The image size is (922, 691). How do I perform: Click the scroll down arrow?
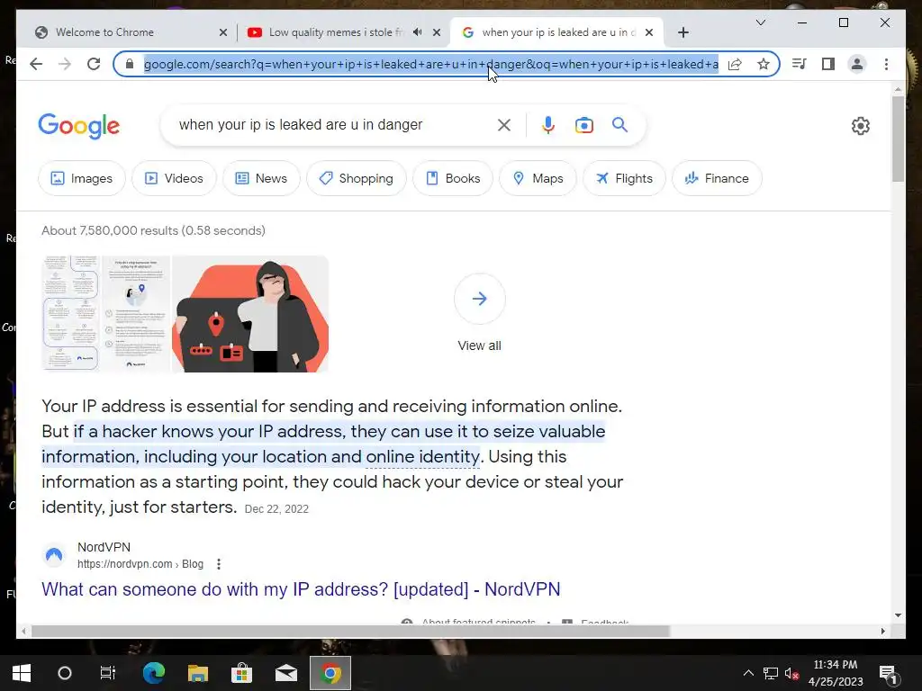(898, 615)
